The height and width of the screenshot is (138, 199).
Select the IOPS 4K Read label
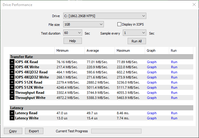coord(26,62)
